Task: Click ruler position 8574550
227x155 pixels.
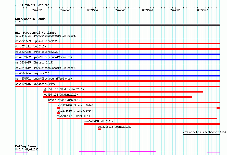Action: [92, 10]
